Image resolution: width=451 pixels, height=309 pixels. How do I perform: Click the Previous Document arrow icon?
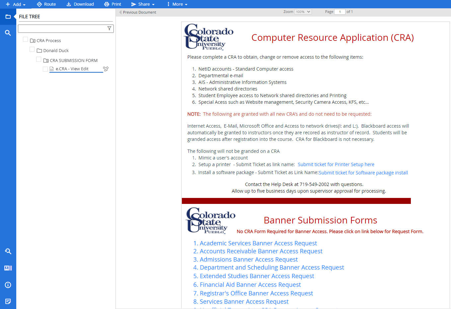pos(120,12)
